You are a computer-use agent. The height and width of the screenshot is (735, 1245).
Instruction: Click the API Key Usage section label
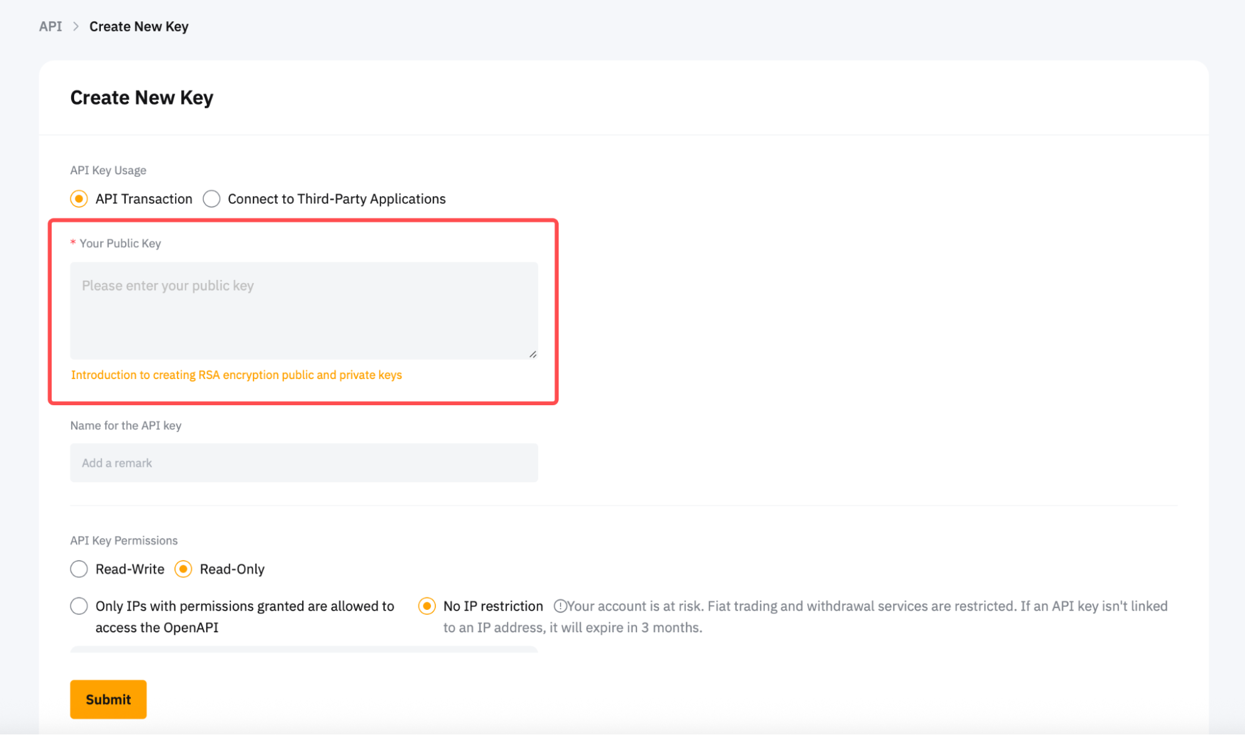click(108, 171)
